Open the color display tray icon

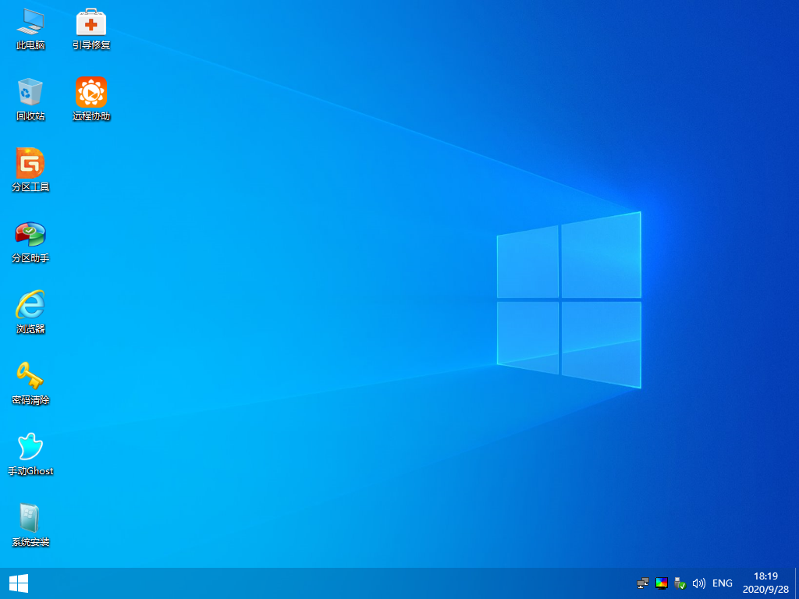coord(662,583)
